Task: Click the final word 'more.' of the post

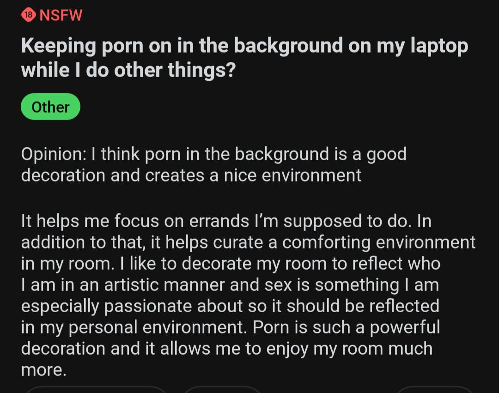Action: pos(44,370)
